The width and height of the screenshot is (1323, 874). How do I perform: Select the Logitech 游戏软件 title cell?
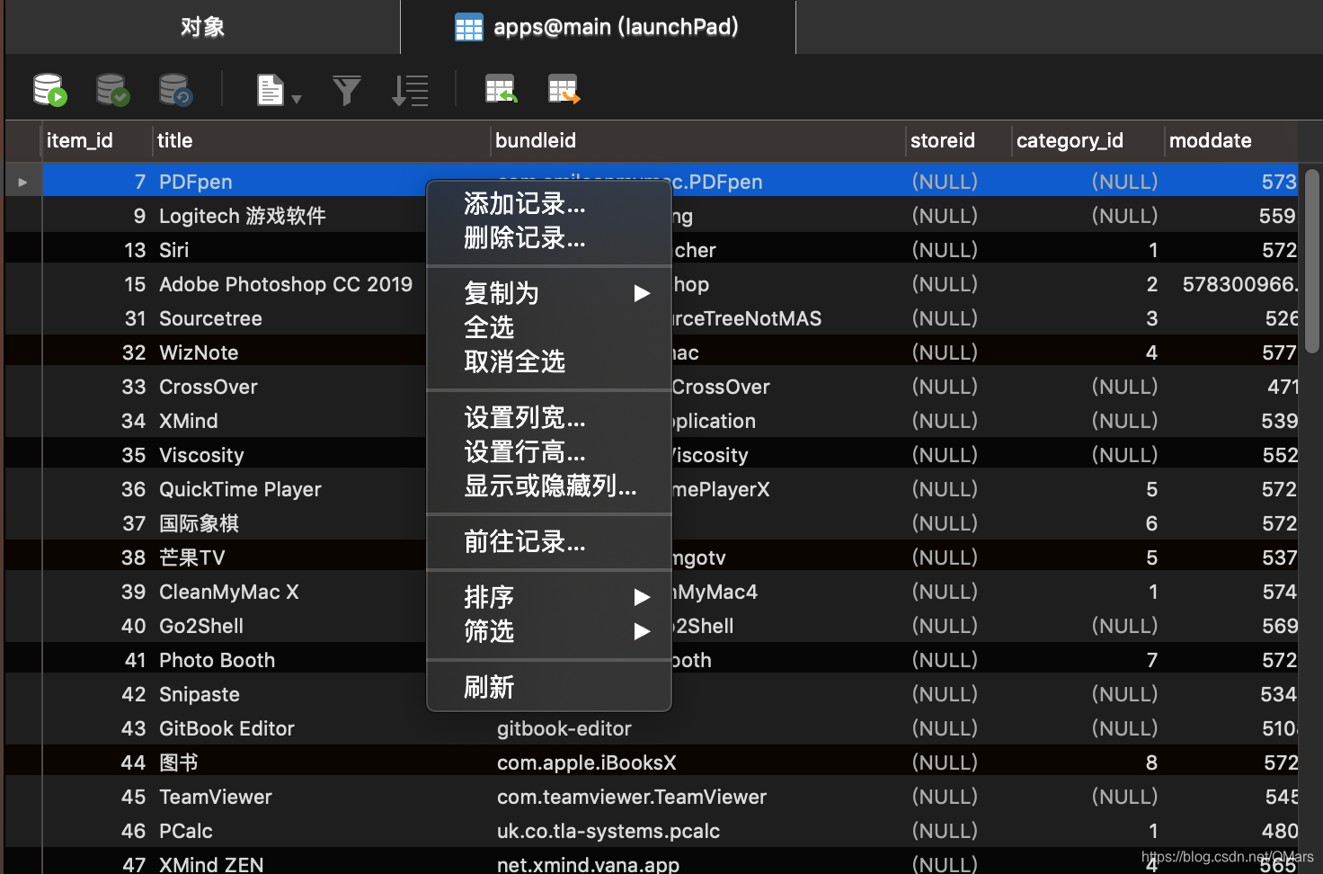[x=242, y=216]
